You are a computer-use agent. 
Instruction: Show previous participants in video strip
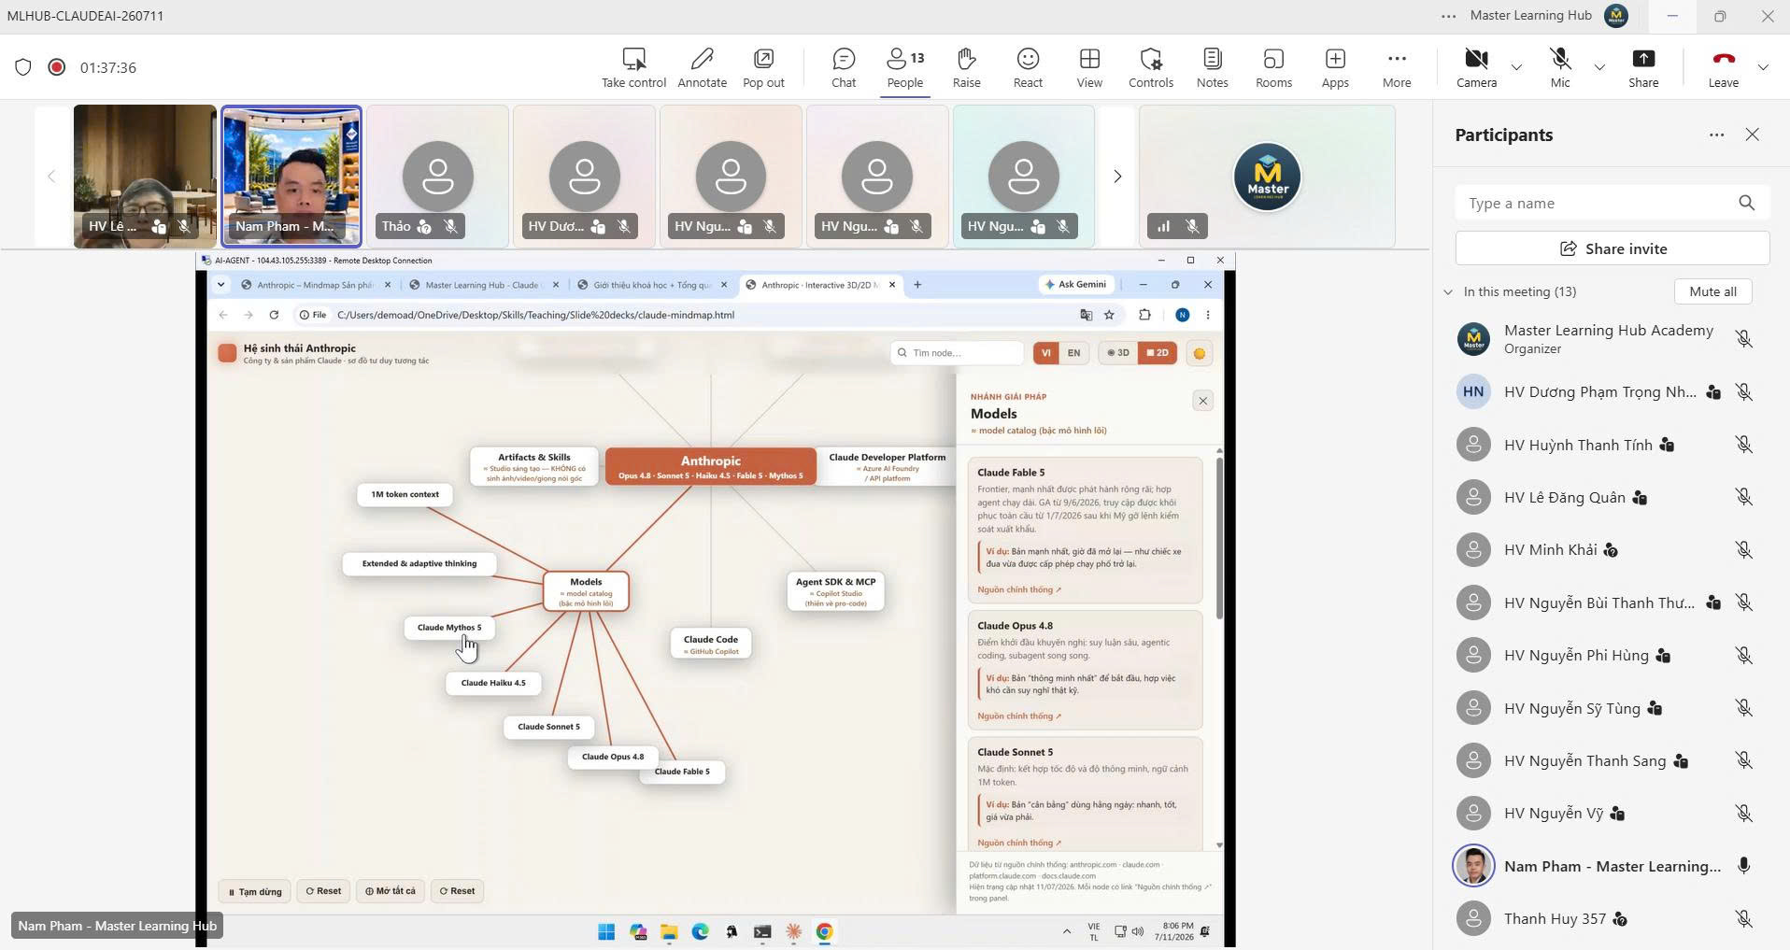(x=51, y=177)
